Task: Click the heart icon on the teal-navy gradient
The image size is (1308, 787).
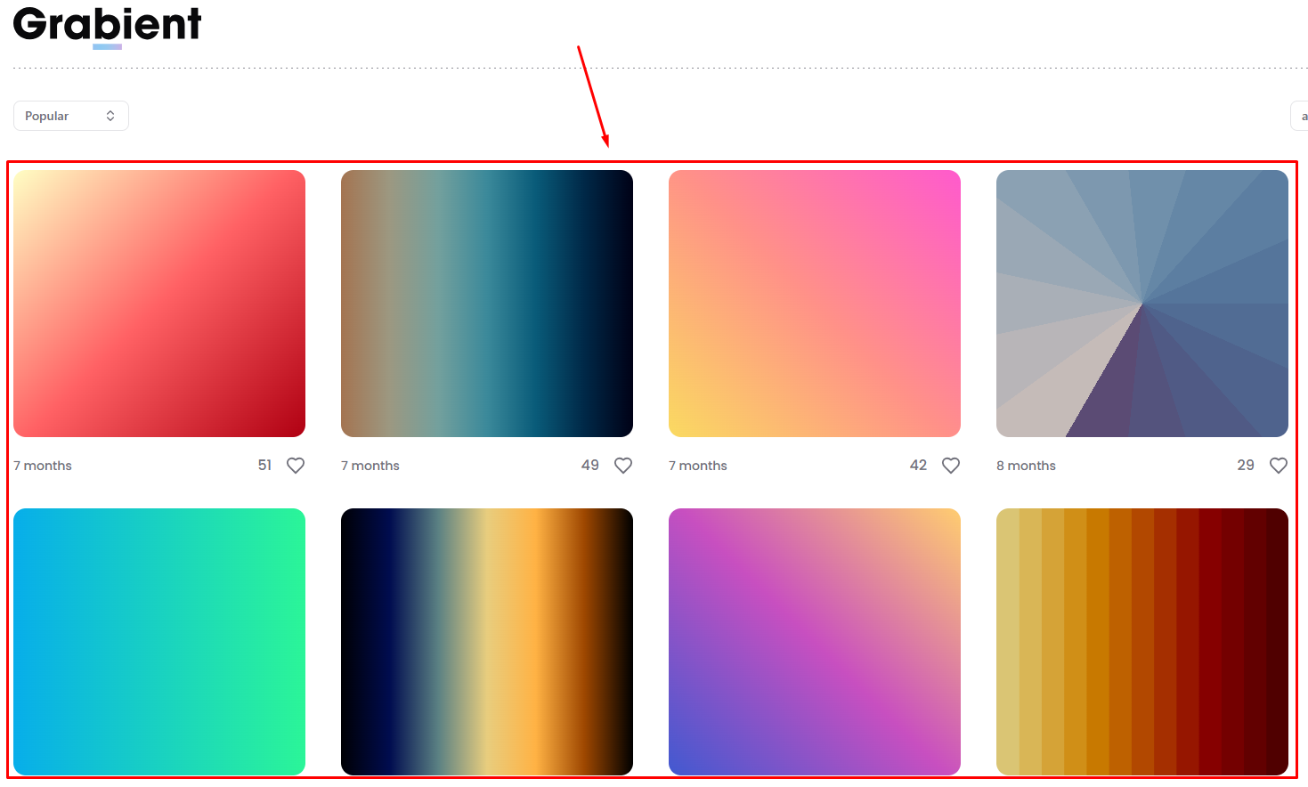Action: coord(623,465)
